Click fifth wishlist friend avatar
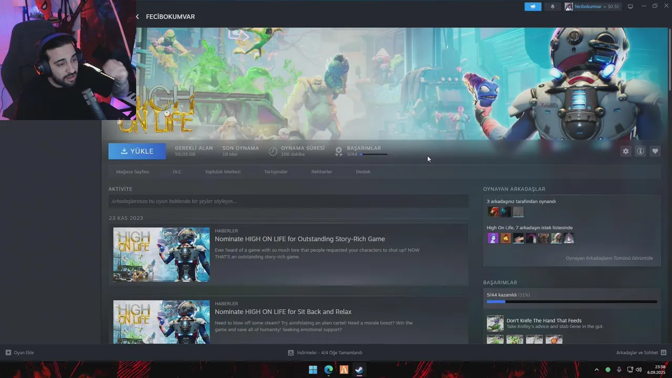This screenshot has width=672, height=378. pyautogui.click(x=543, y=238)
